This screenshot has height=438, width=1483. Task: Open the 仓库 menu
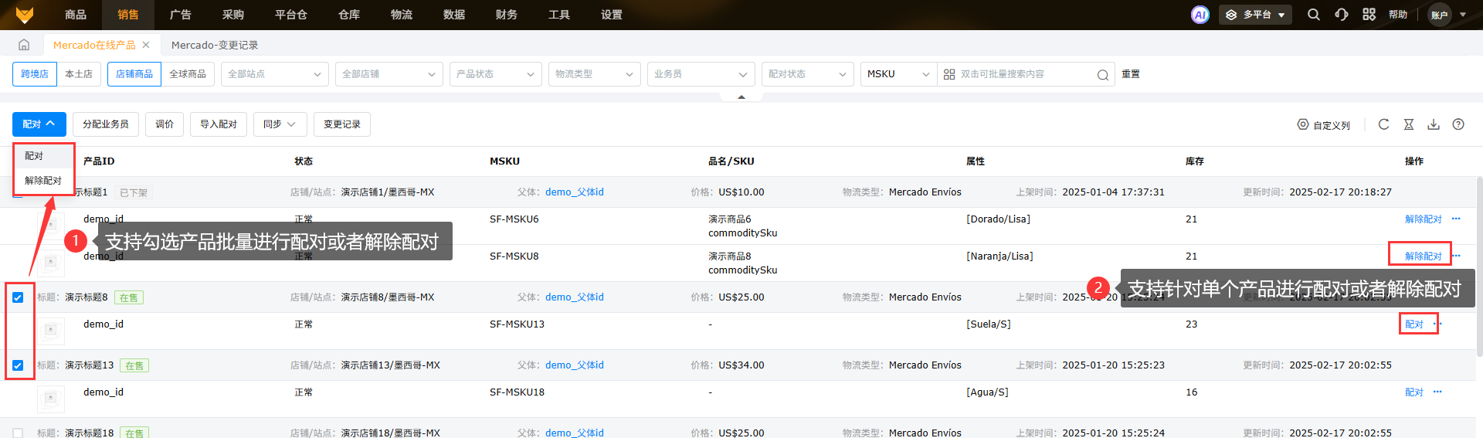(x=349, y=15)
